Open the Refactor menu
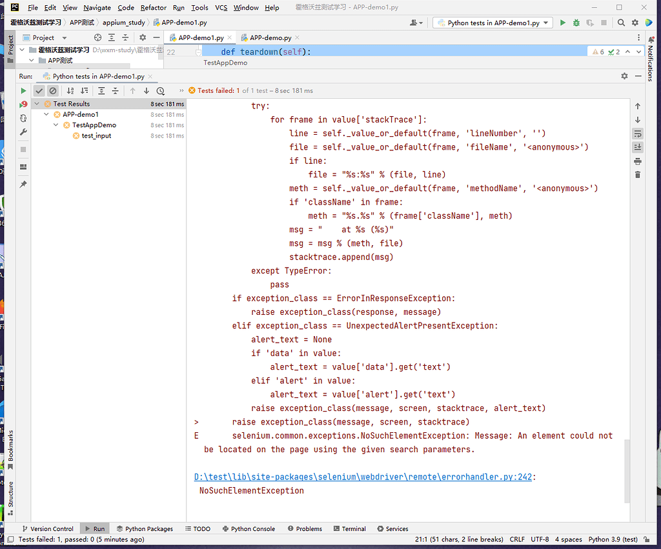This screenshot has height=549, width=661. click(x=153, y=8)
